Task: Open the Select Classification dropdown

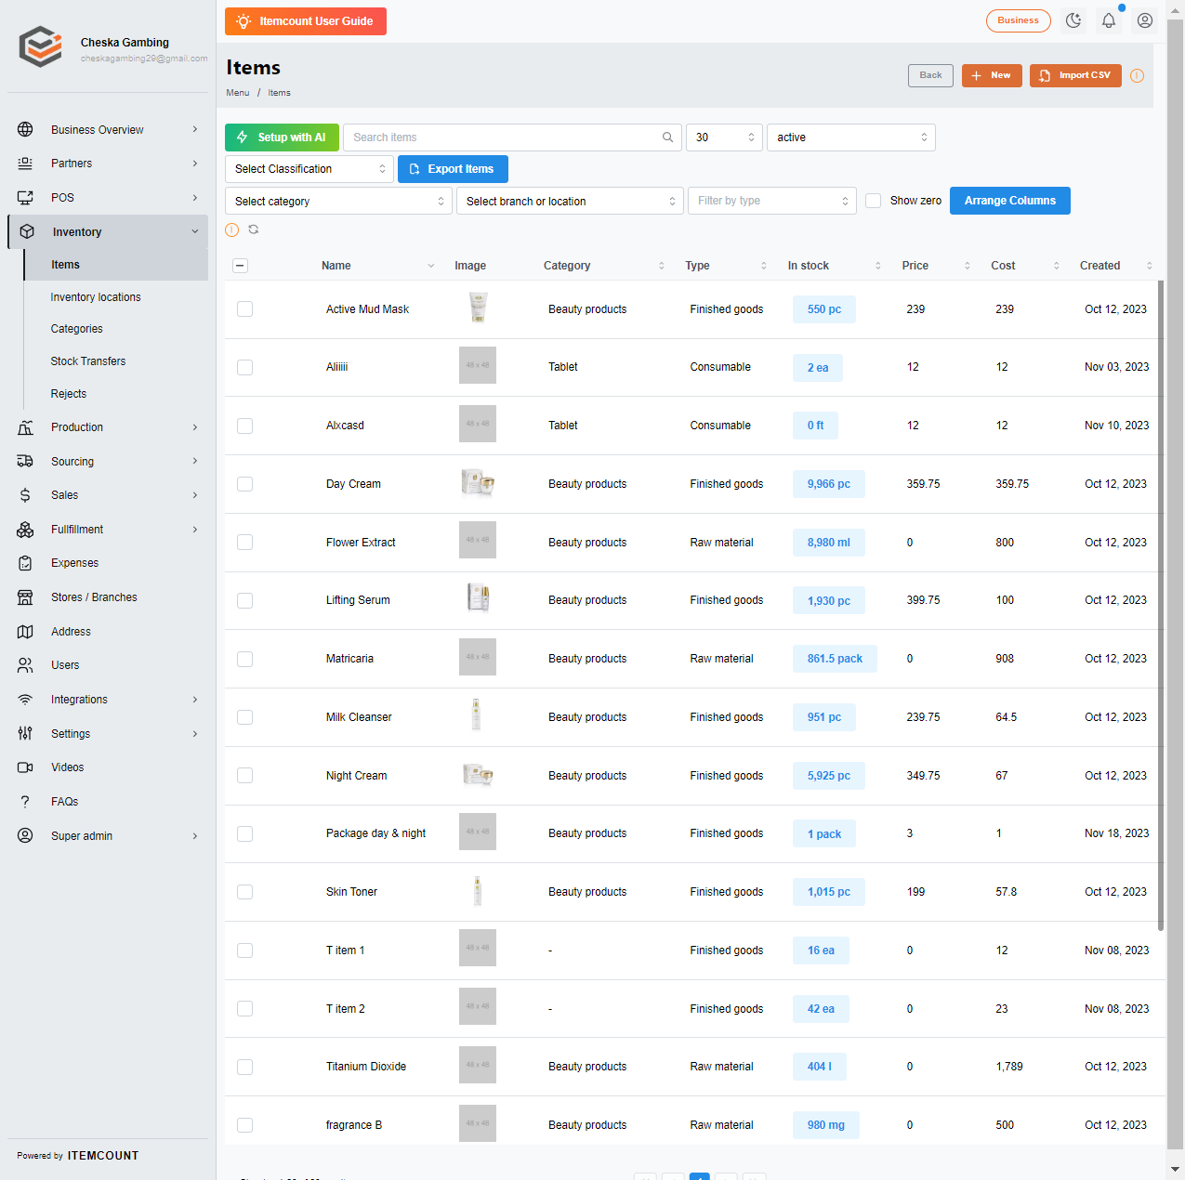Action: (309, 169)
